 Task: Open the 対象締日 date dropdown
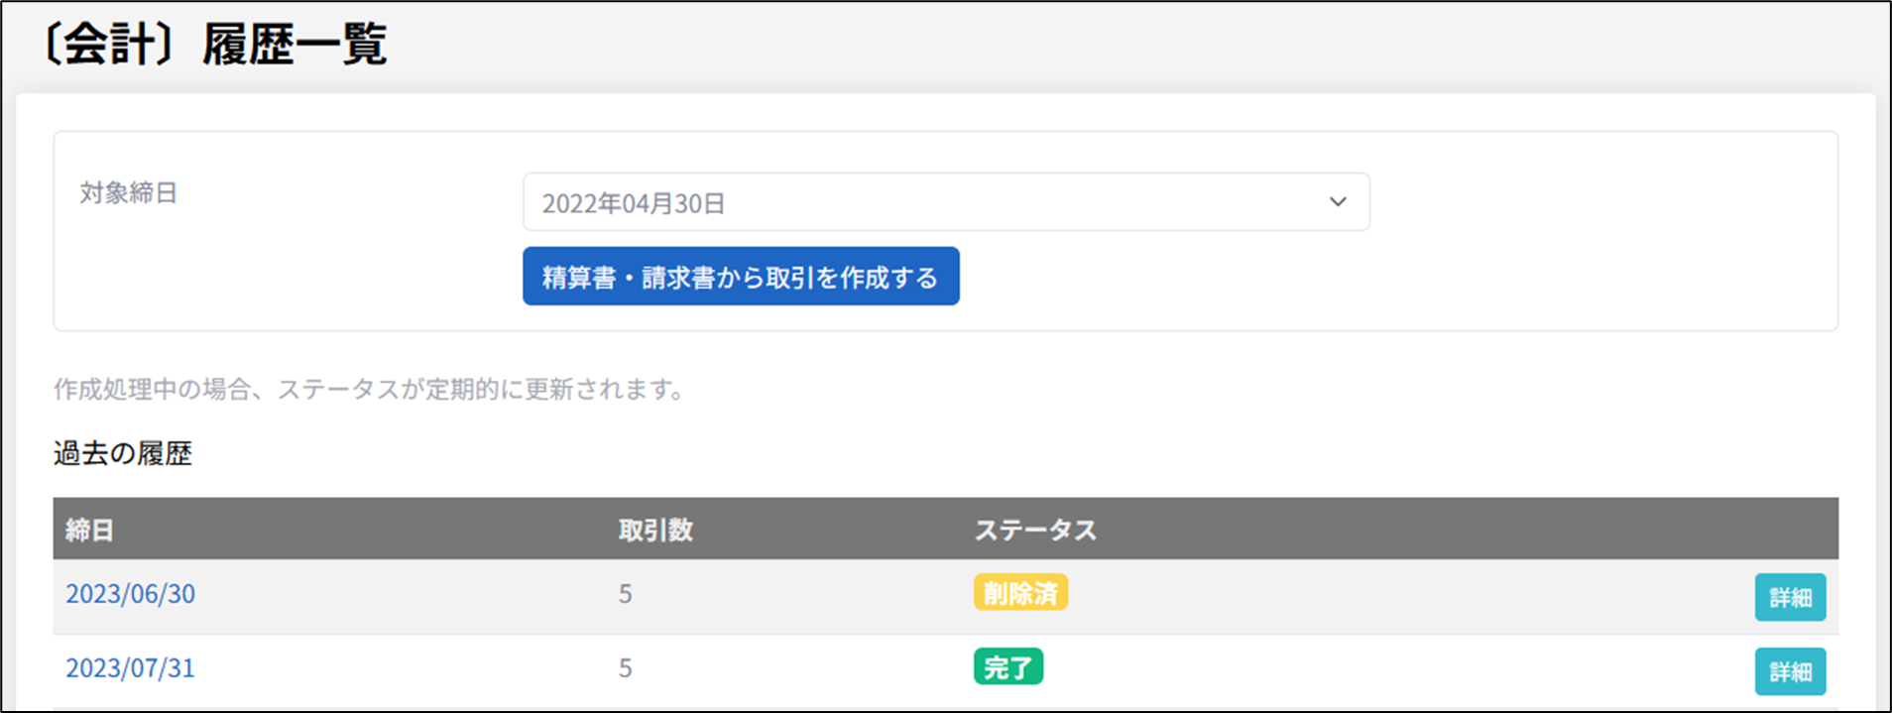pos(945,202)
